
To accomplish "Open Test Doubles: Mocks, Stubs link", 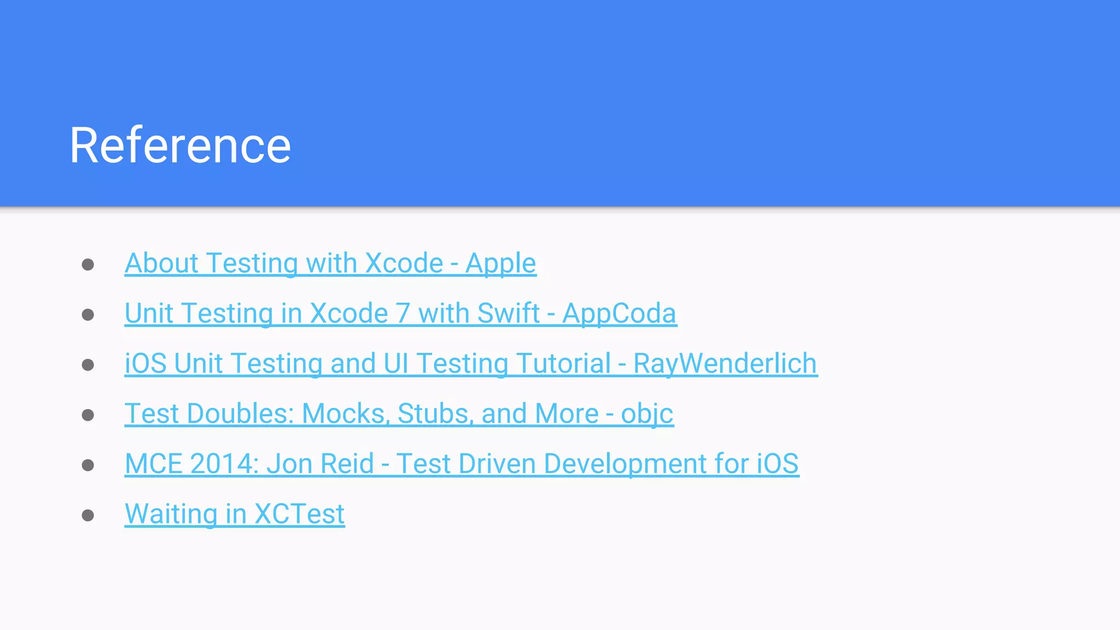I will 399,414.
